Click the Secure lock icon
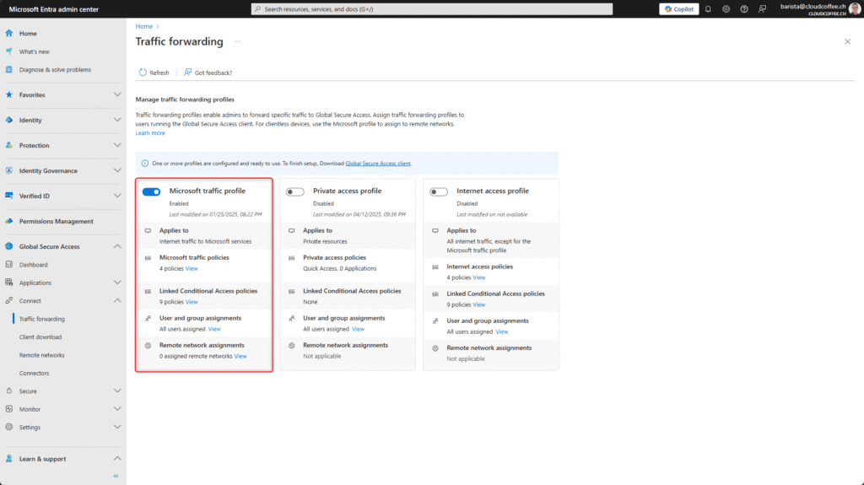 pyautogui.click(x=8, y=391)
